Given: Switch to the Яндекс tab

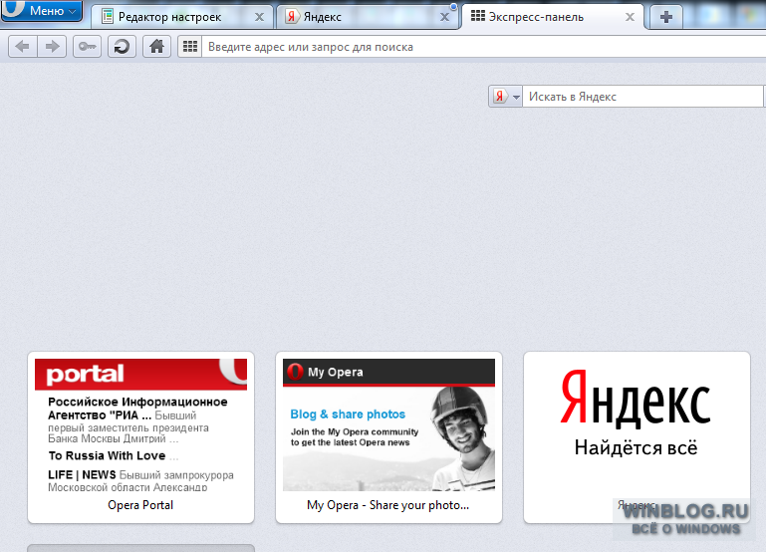Looking at the screenshot, I should tap(367, 17).
